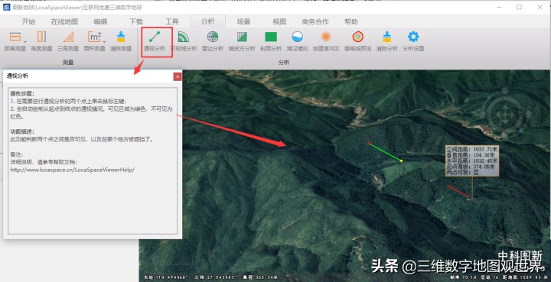Click the 两点可视 否 result line
551x282 pixels.
462,173
